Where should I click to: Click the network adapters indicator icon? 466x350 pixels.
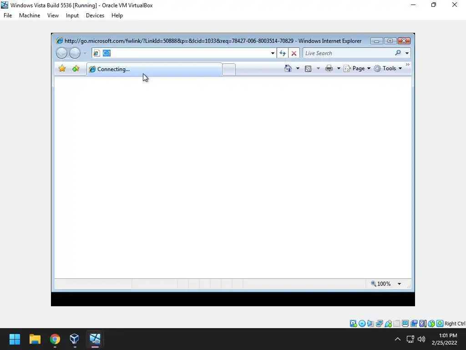pyautogui.click(x=379, y=324)
